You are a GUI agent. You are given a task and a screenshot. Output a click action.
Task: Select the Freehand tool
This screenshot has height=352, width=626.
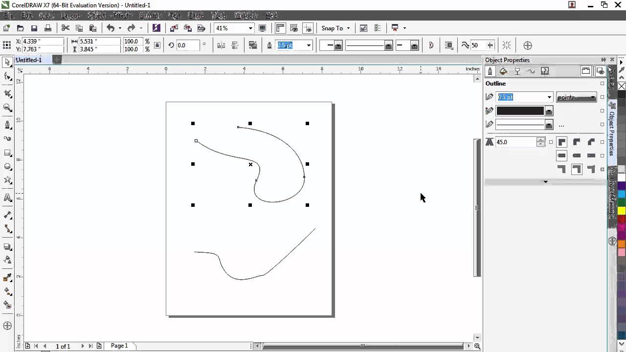pyautogui.click(x=7, y=125)
